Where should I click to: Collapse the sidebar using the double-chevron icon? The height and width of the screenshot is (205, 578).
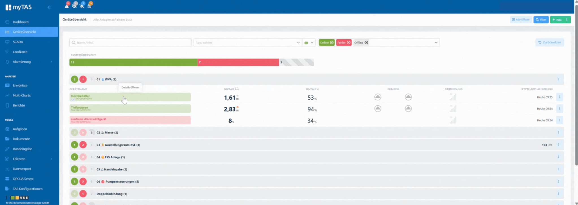[x=49, y=7]
